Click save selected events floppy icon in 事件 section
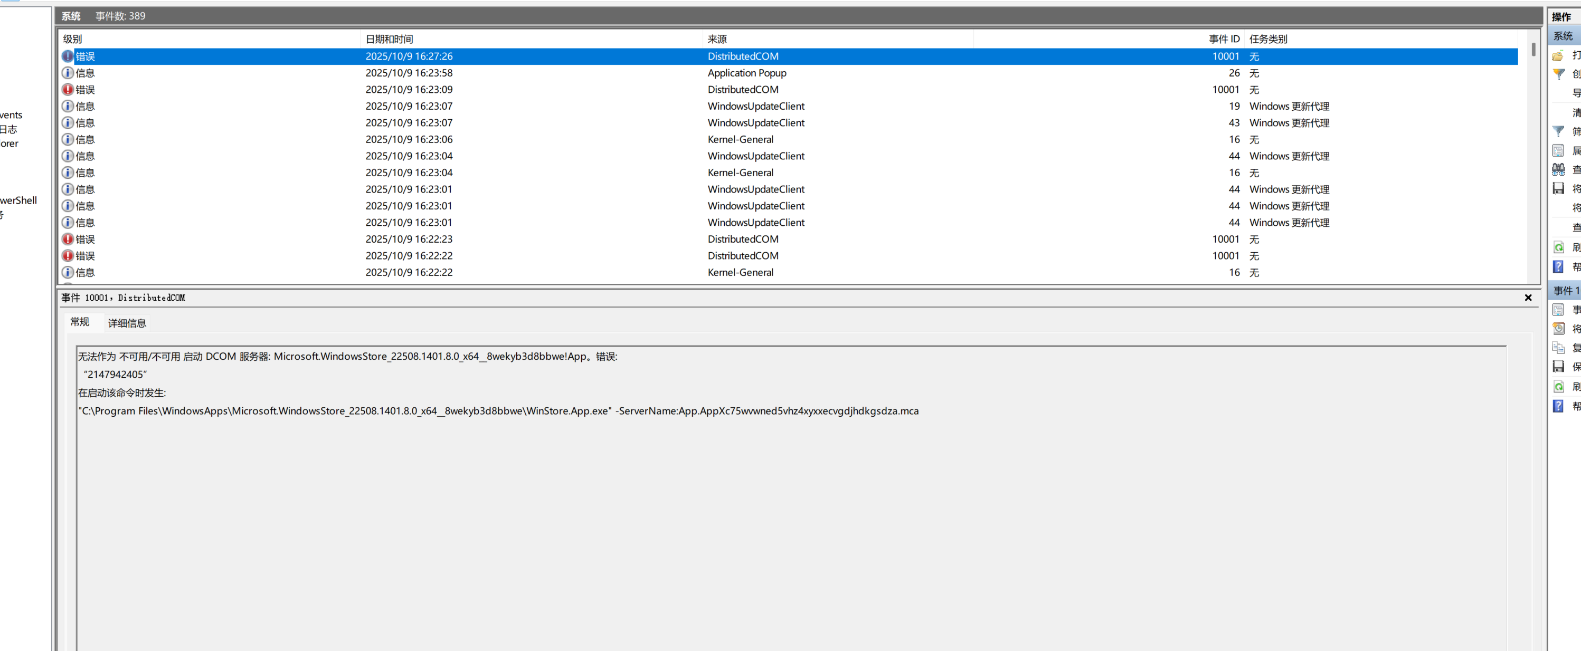This screenshot has width=1581, height=651. coord(1558,367)
